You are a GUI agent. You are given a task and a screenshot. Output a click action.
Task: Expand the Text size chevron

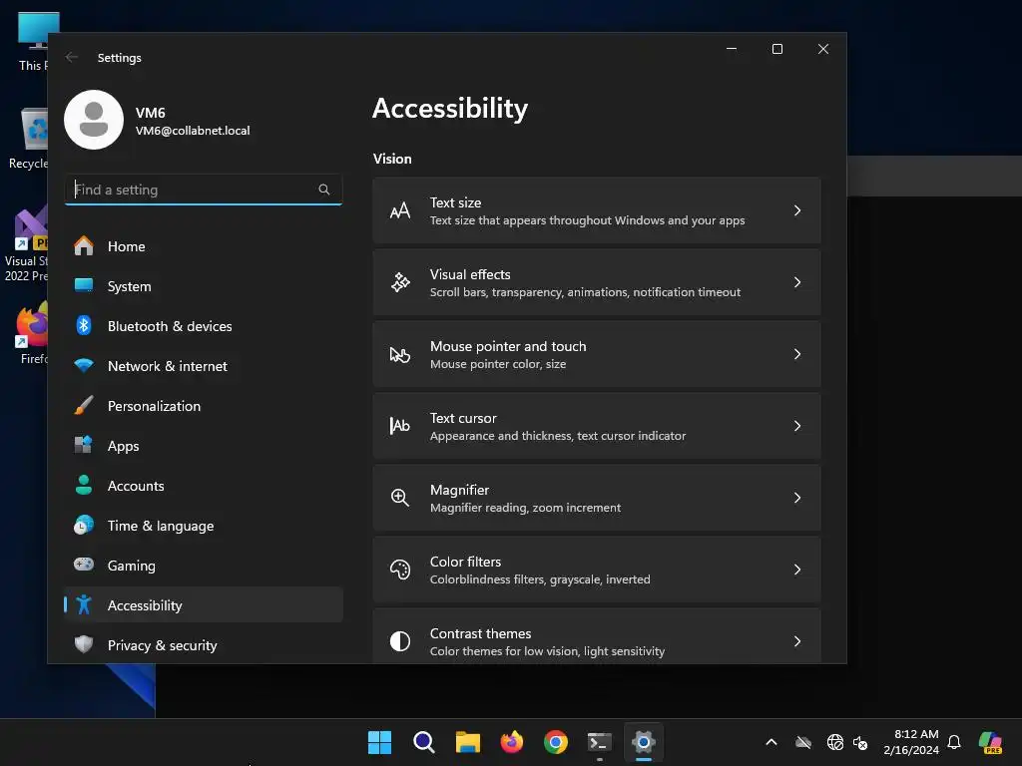click(x=797, y=210)
